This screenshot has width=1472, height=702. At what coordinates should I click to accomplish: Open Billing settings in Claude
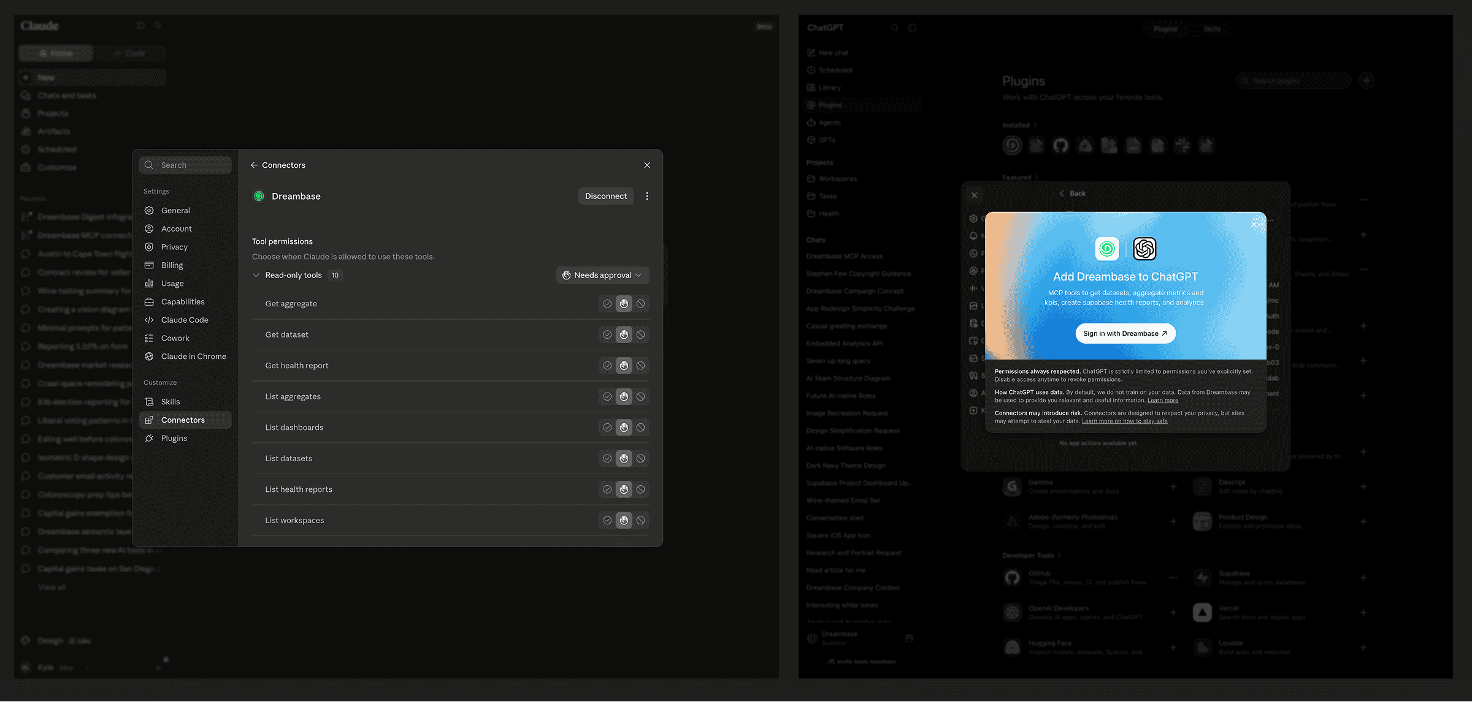[x=185, y=265]
